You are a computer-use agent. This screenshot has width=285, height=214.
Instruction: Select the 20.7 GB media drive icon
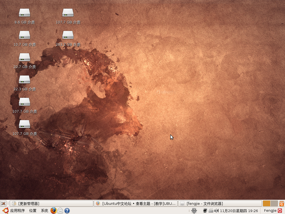point(24,57)
